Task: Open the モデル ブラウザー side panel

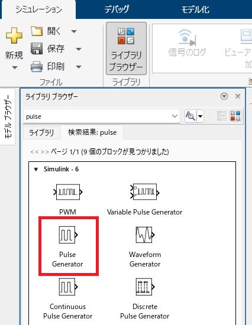Action: 8,116
